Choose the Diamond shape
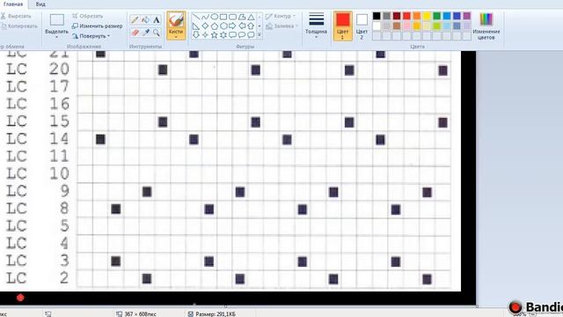The height and width of the screenshot is (317, 563). pos(205,26)
